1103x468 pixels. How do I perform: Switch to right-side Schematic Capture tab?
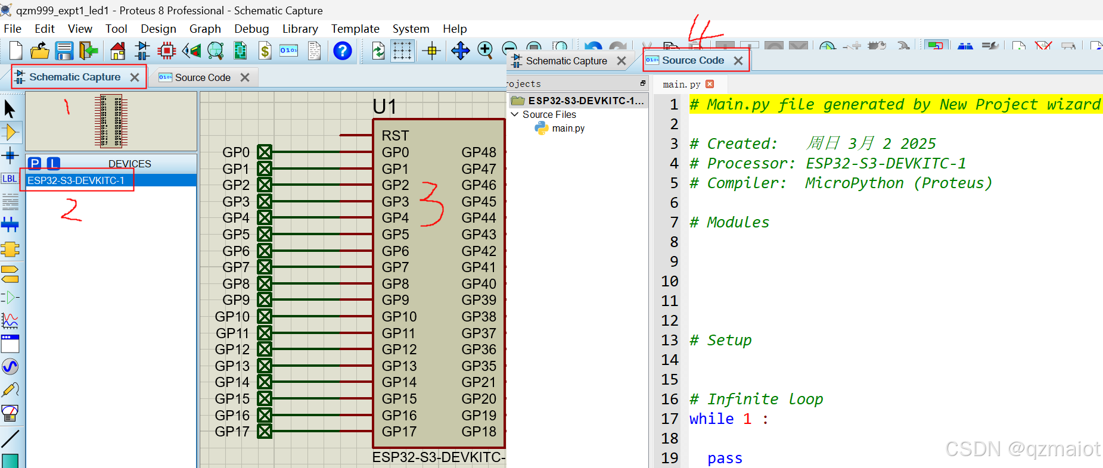coord(566,61)
